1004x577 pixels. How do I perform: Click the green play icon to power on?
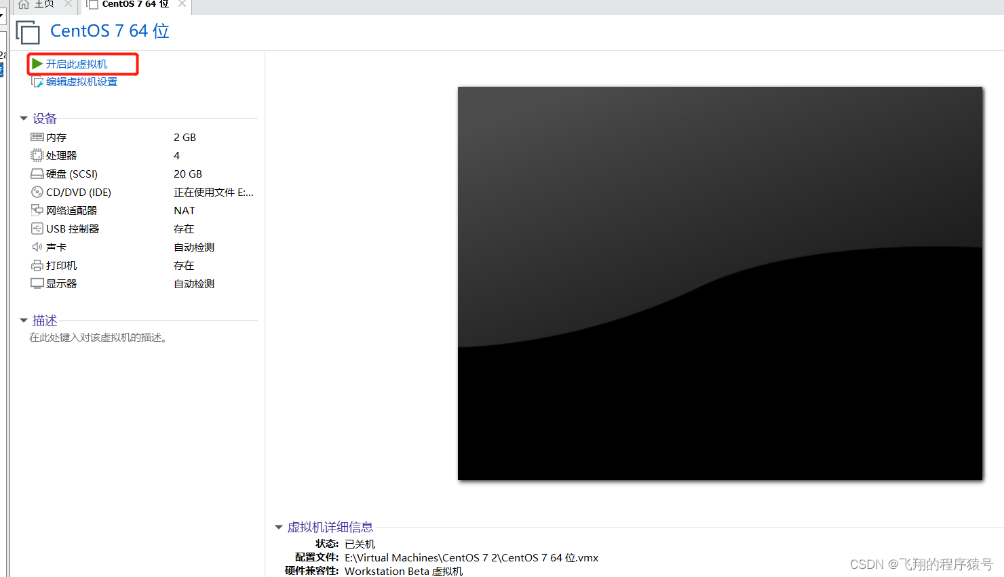[x=37, y=64]
